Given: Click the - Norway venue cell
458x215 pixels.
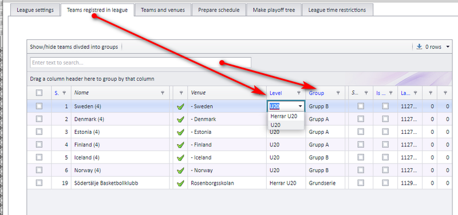Looking at the screenshot, I should tap(227, 170).
